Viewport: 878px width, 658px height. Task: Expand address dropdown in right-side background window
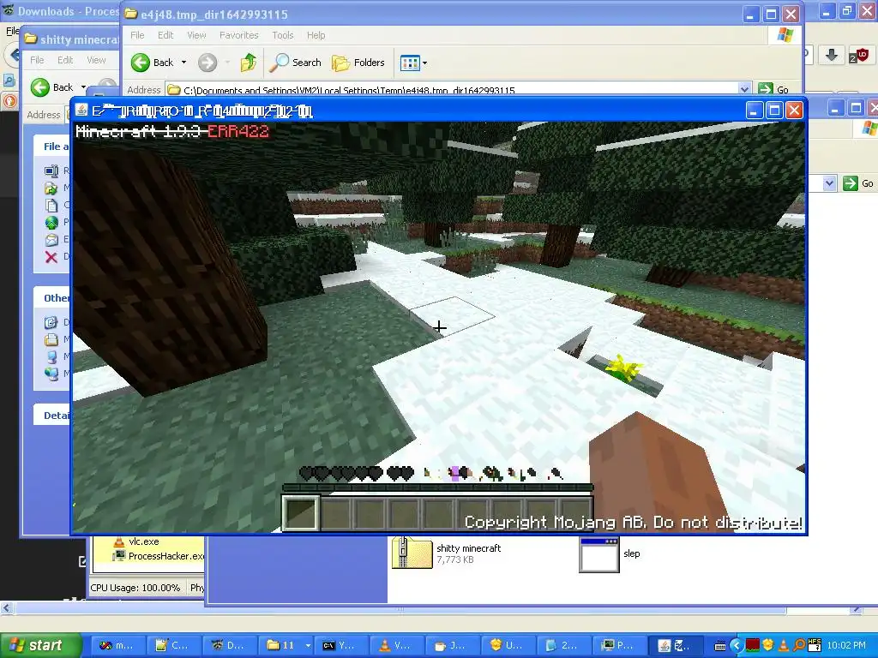tap(829, 183)
